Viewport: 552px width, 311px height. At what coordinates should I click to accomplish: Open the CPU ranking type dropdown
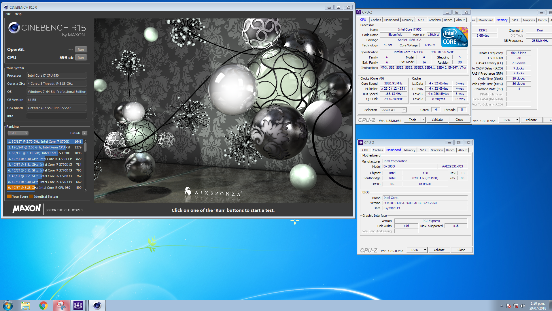point(18,133)
